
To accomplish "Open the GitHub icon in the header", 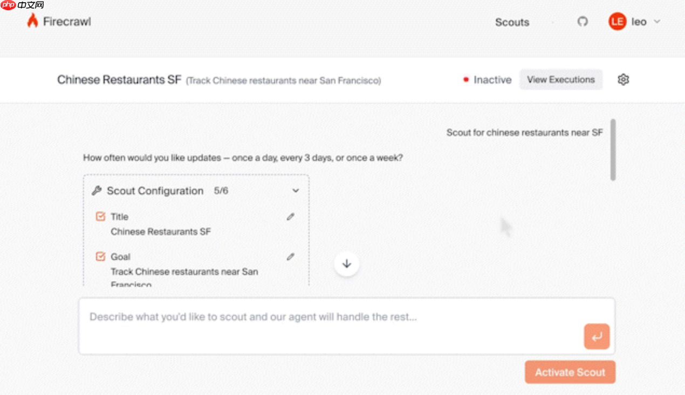I will tap(583, 22).
